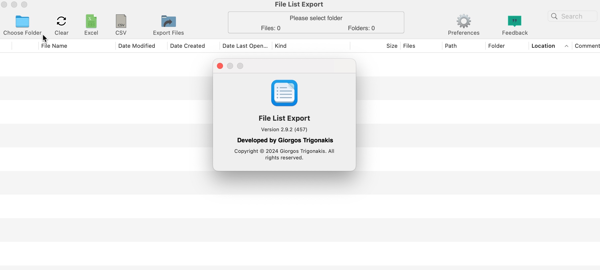Viewport: 600px width, 270px height.
Task: Open Export Files toolbar icon
Action: coord(168,21)
